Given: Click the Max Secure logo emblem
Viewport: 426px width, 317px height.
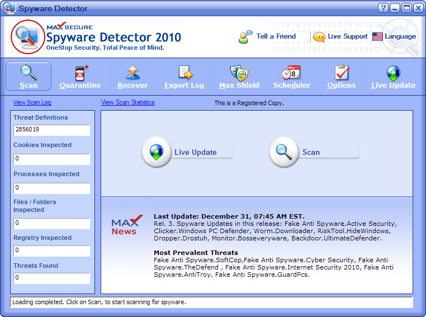Looking at the screenshot, I should coord(27,37).
